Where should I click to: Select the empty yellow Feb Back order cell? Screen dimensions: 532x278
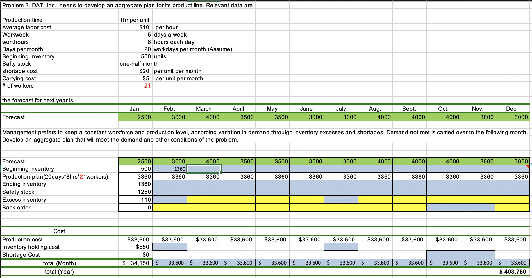point(170,208)
